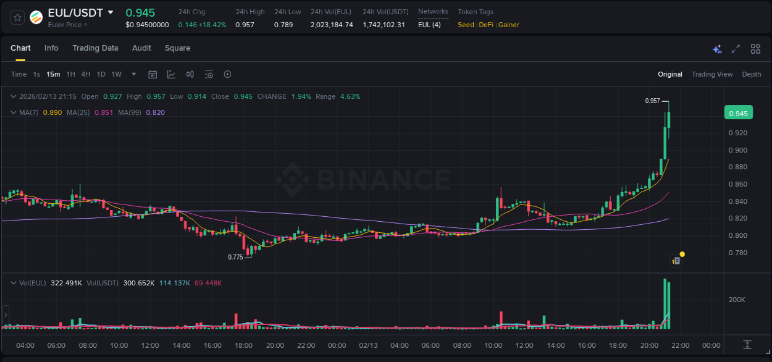
Task: Switch chart view to Depth
Action: pos(752,74)
